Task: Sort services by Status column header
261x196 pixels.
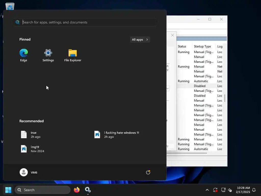Action: pyautogui.click(x=185, y=46)
